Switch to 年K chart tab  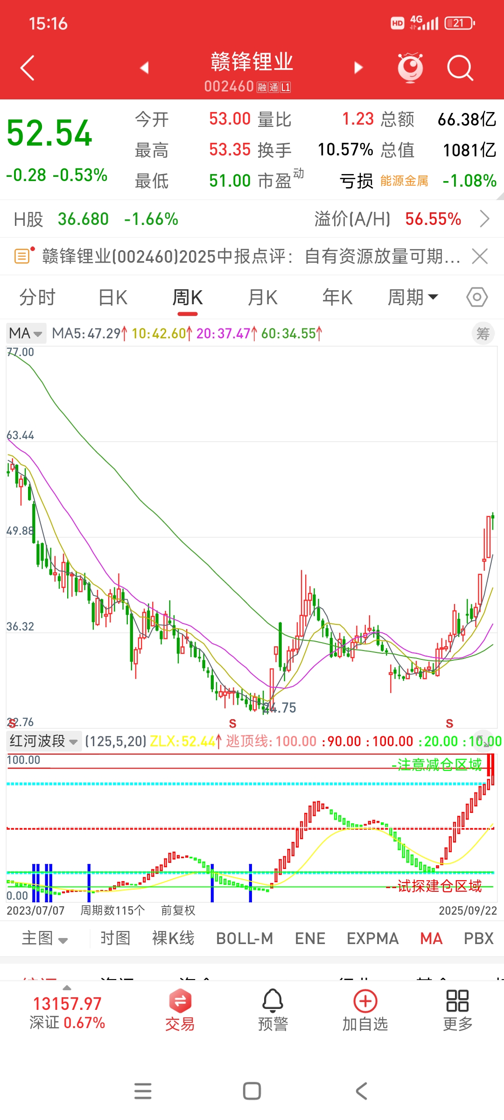(x=337, y=297)
